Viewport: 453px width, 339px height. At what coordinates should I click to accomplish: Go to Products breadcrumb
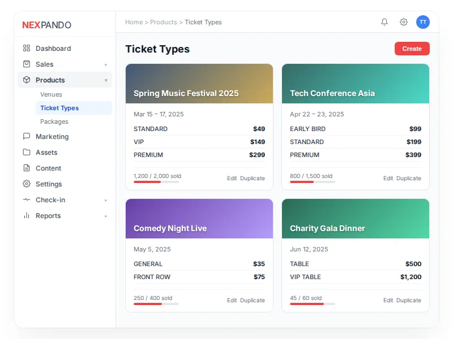[x=164, y=22]
